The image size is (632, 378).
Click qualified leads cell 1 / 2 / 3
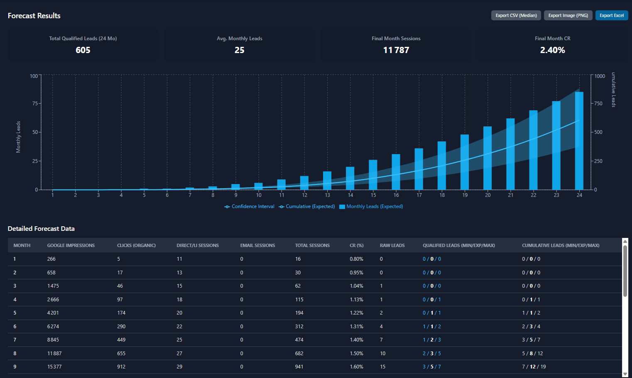pos(432,340)
